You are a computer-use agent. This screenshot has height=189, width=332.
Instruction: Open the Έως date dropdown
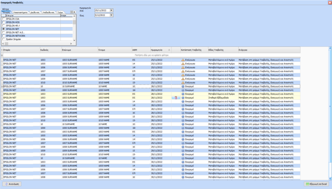click(x=111, y=15)
